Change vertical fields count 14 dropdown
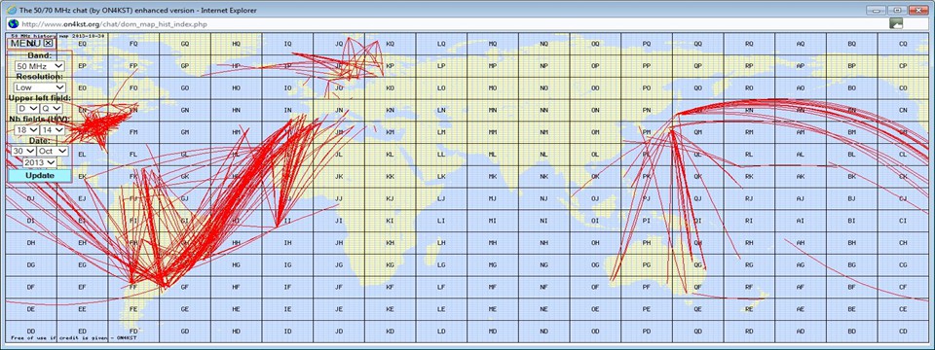This screenshot has width=935, height=350. coord(52,129)
